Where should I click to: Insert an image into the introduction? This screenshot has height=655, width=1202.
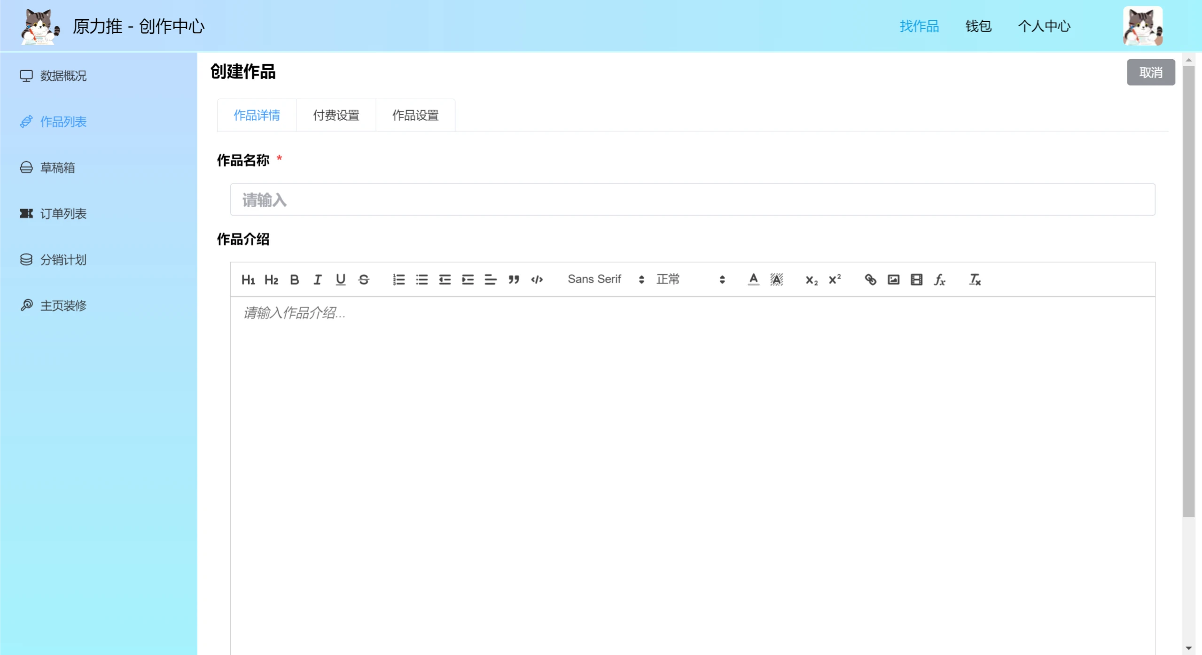(x=893, y=280)
